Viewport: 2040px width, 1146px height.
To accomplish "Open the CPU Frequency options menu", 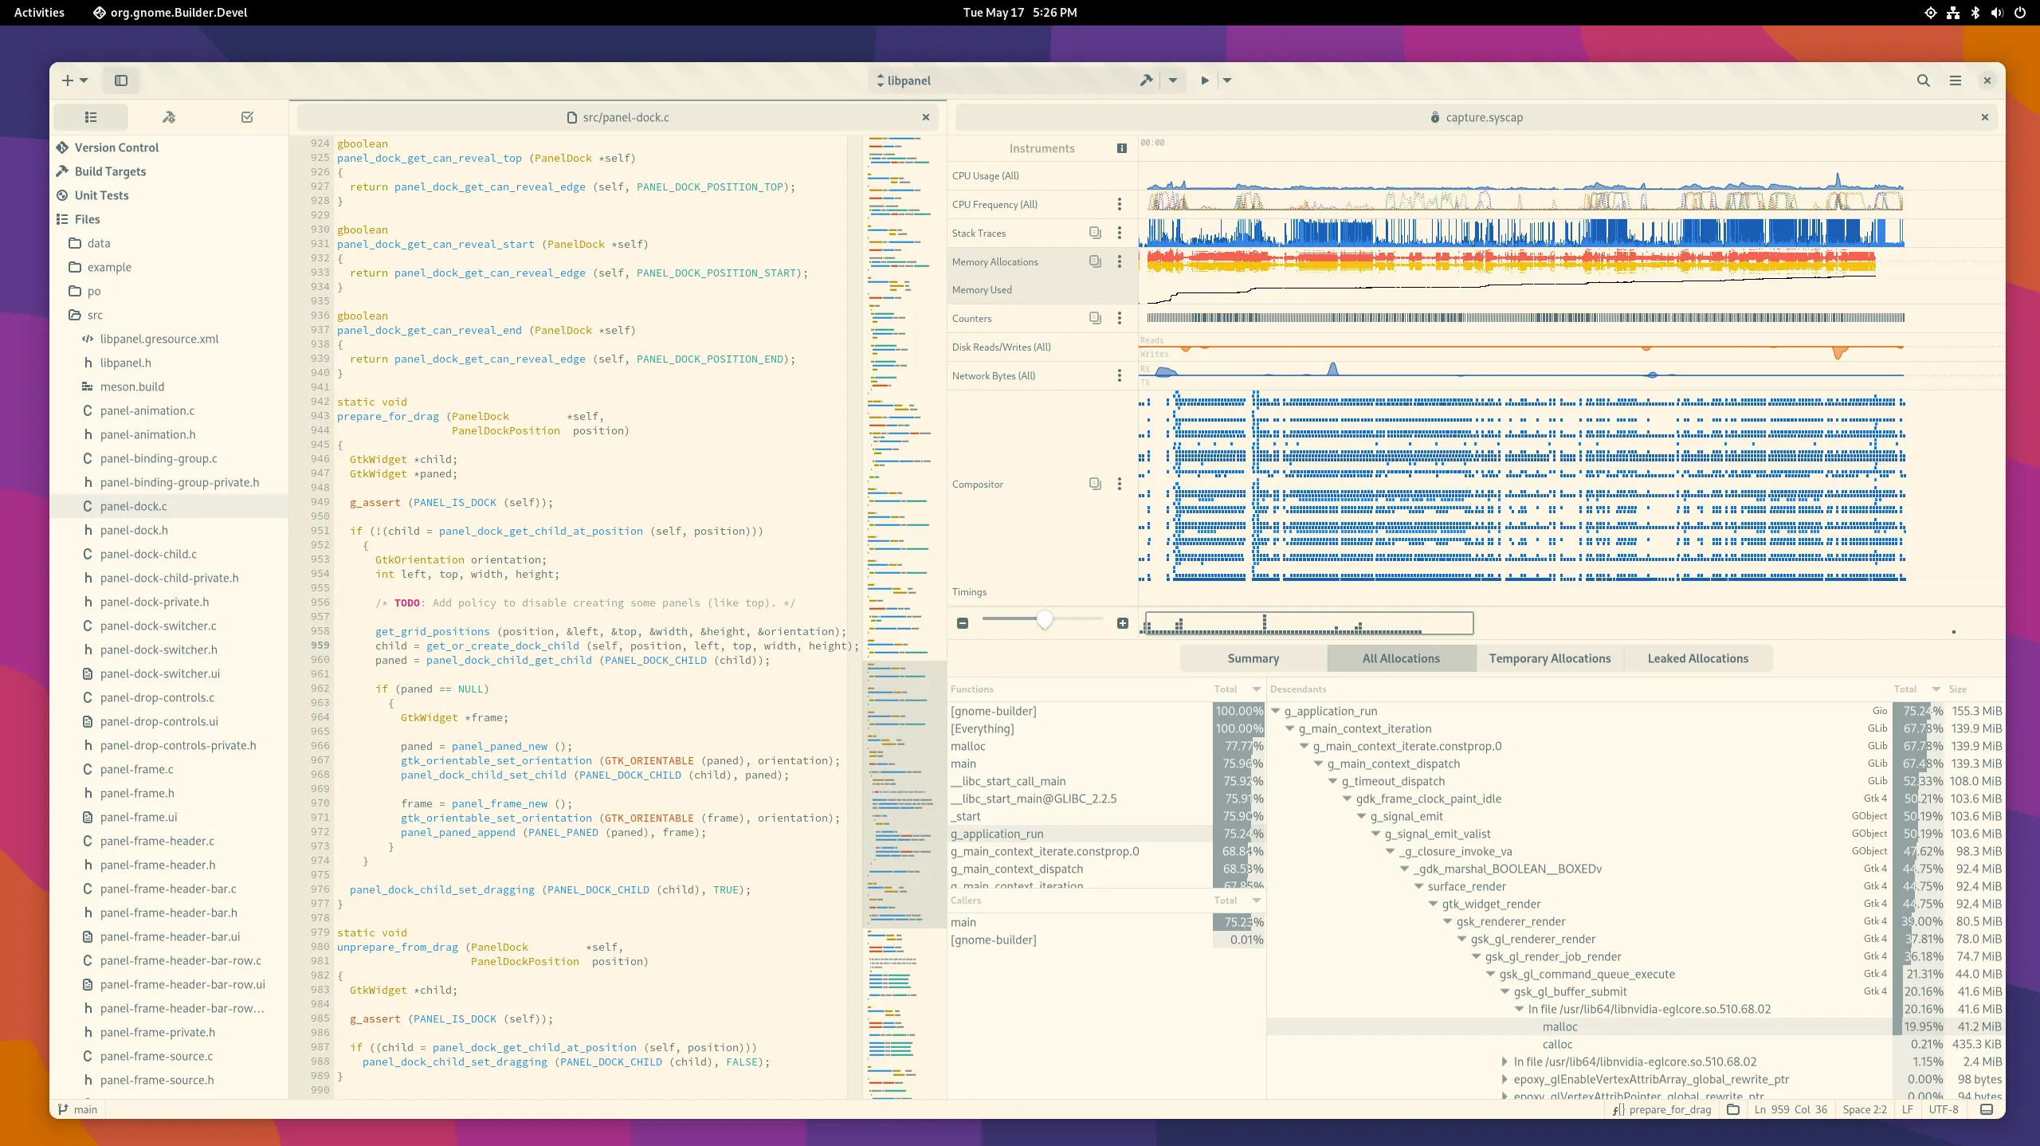I will [x=1120, y=204].
